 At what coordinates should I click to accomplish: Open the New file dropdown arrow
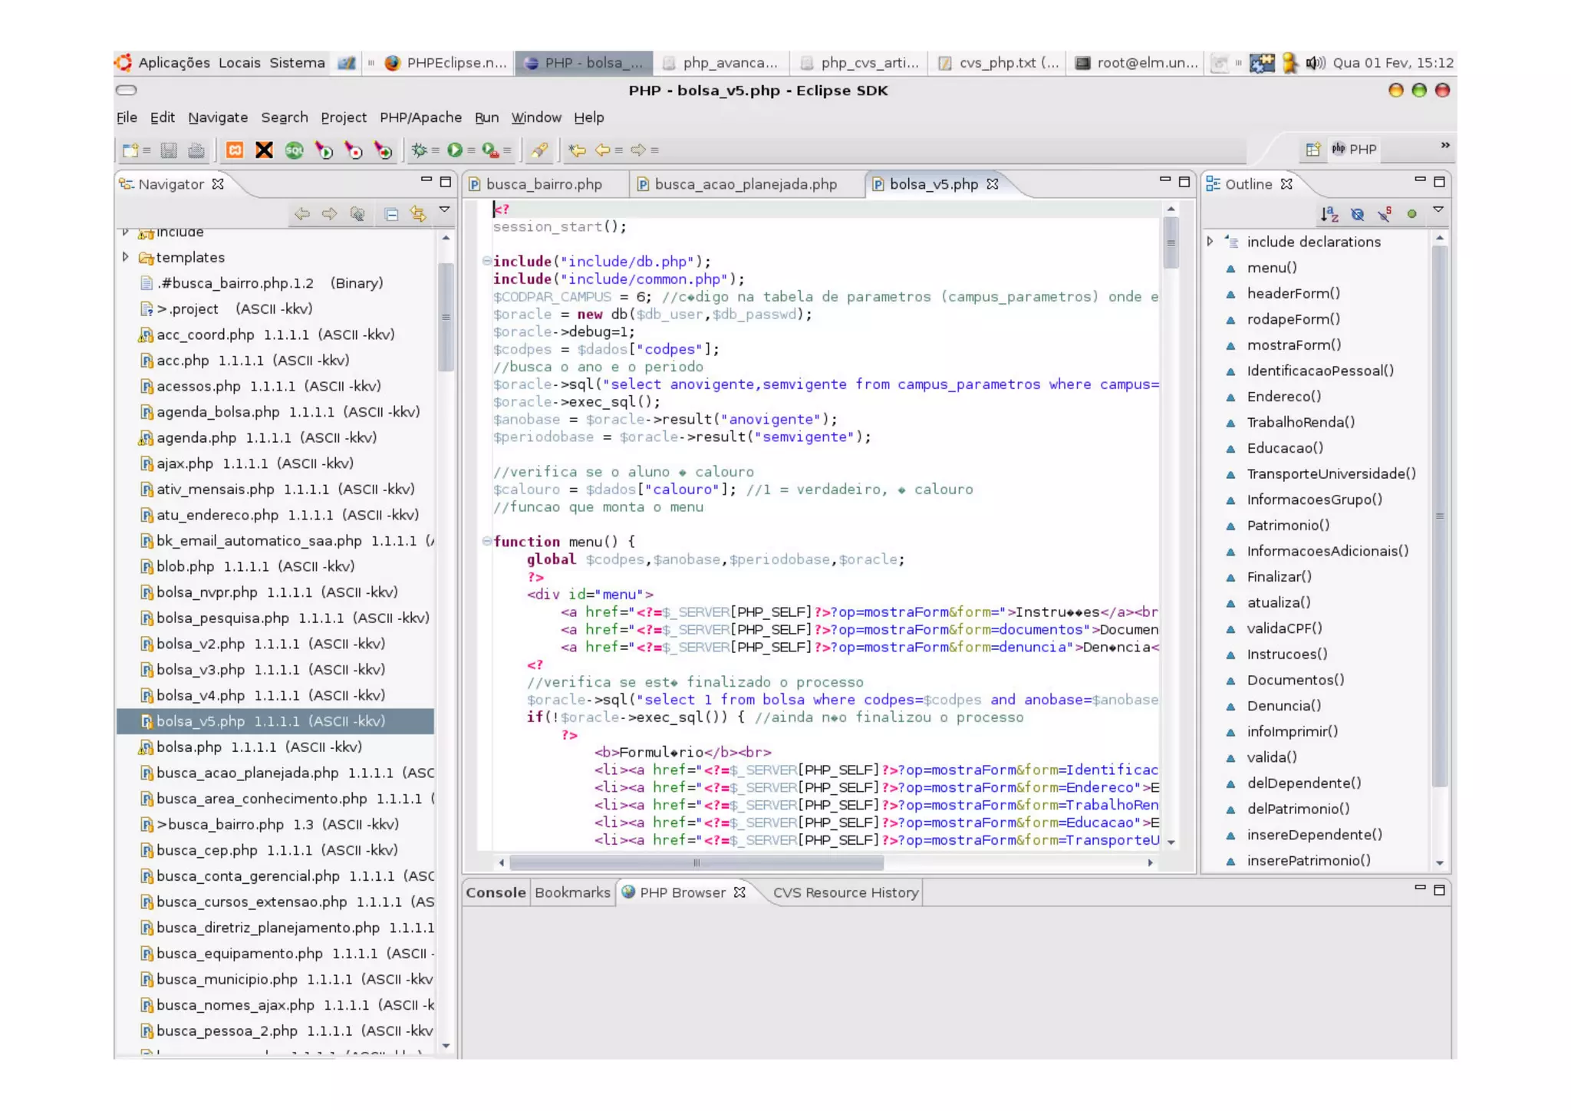pyautogui.click(x=146, y=150)
